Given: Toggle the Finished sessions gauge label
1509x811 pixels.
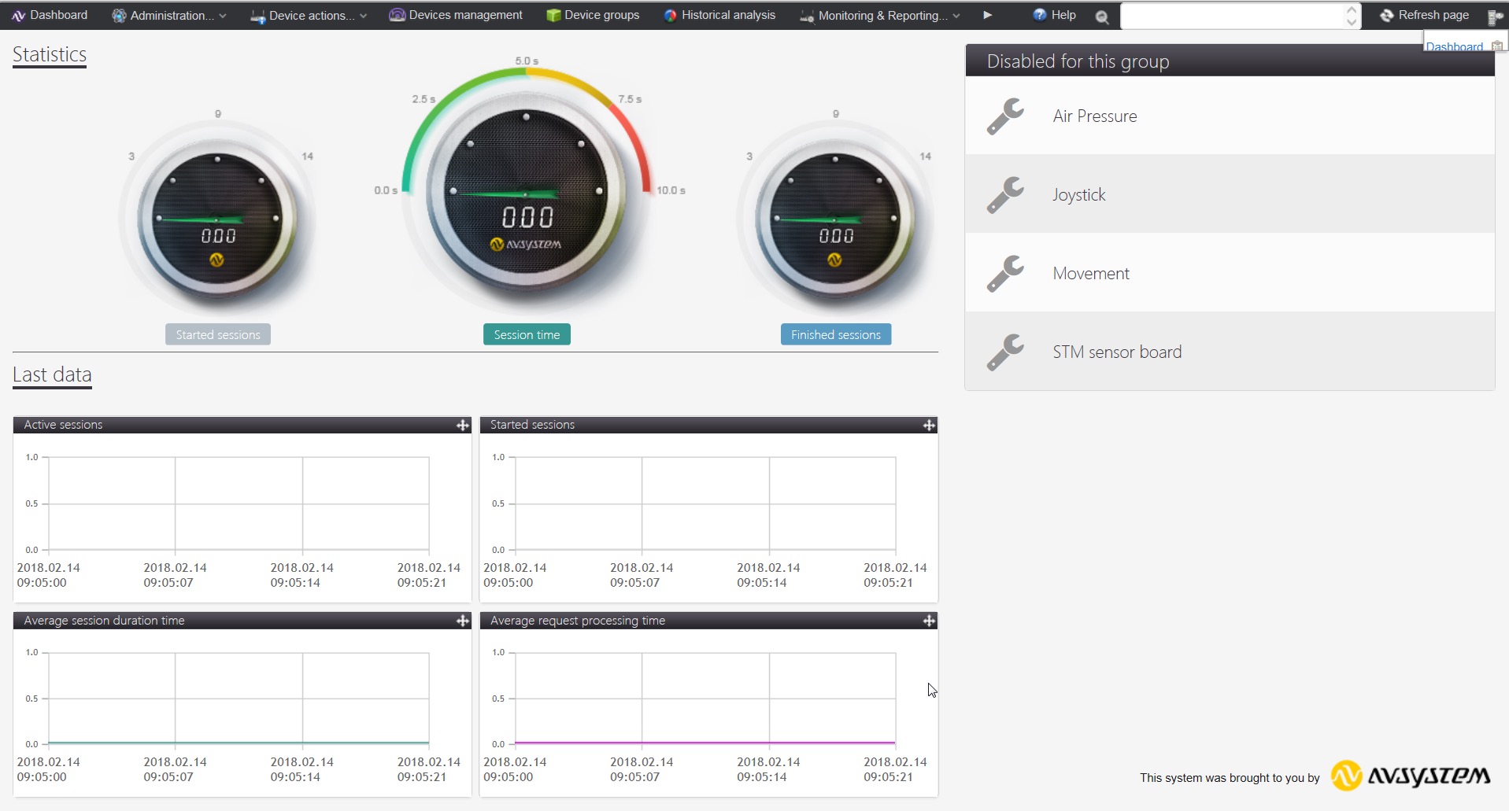Looking at the screenshot, I should click(835, 334).
